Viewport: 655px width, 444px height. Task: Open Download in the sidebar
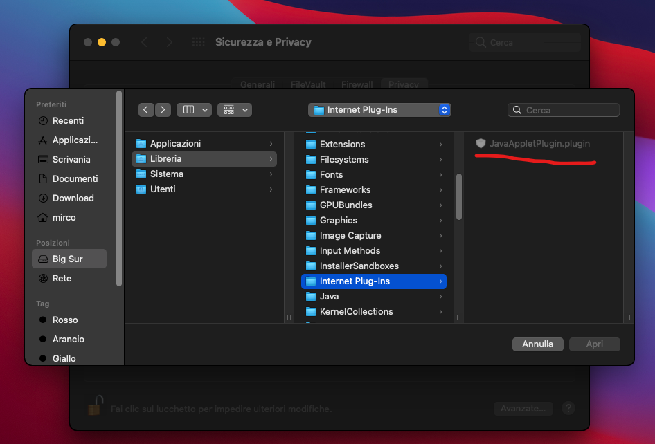pyautogui.click(x=66, y=198)
